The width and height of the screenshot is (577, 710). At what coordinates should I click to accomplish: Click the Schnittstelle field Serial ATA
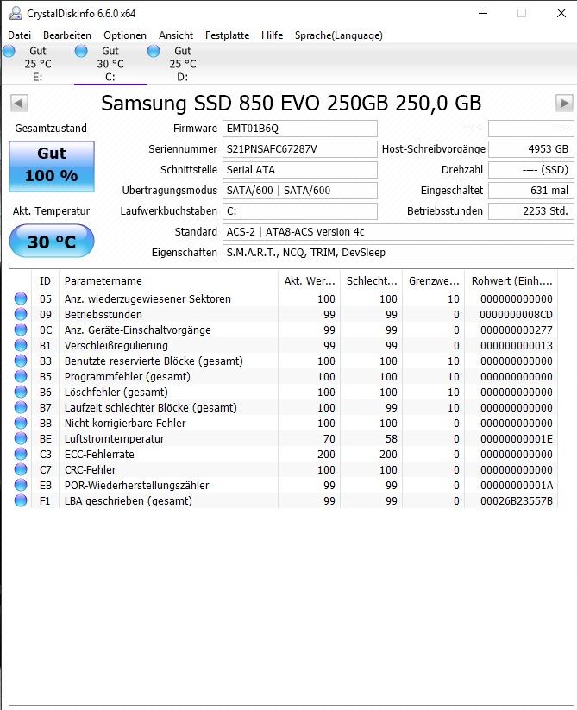click(299, 170)
